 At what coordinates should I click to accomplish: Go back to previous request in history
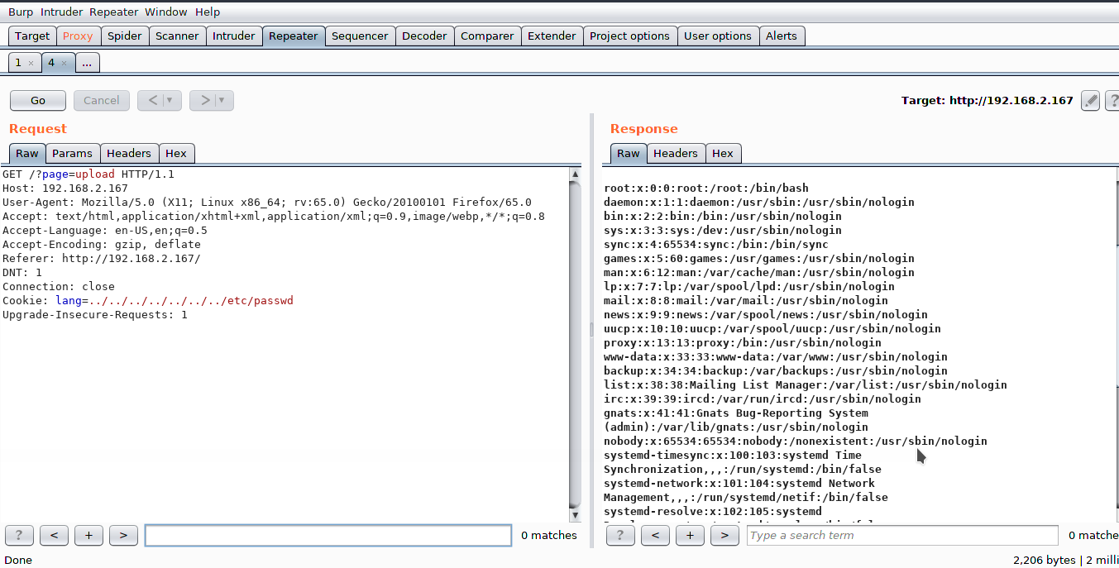(152, 100)
